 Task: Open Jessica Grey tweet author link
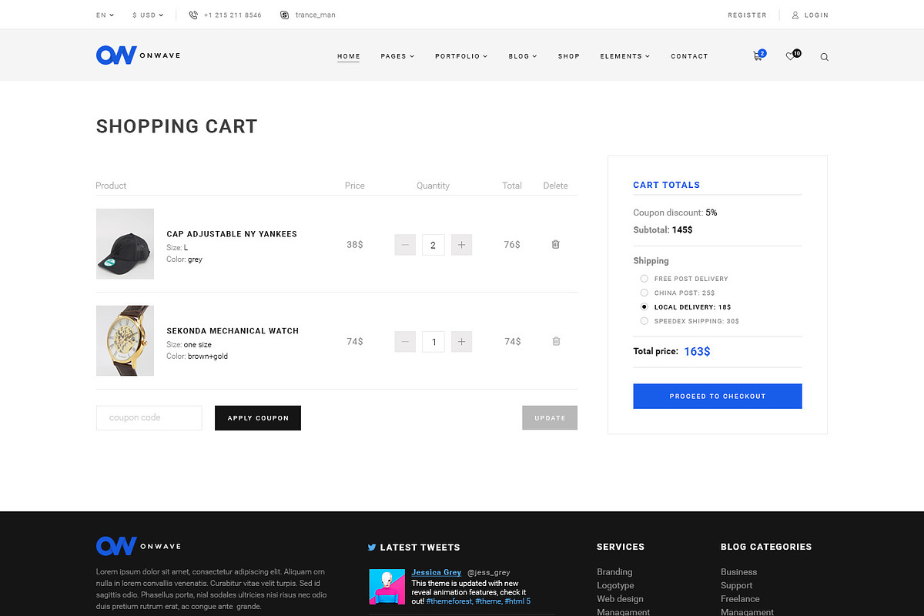click(437, 572)
